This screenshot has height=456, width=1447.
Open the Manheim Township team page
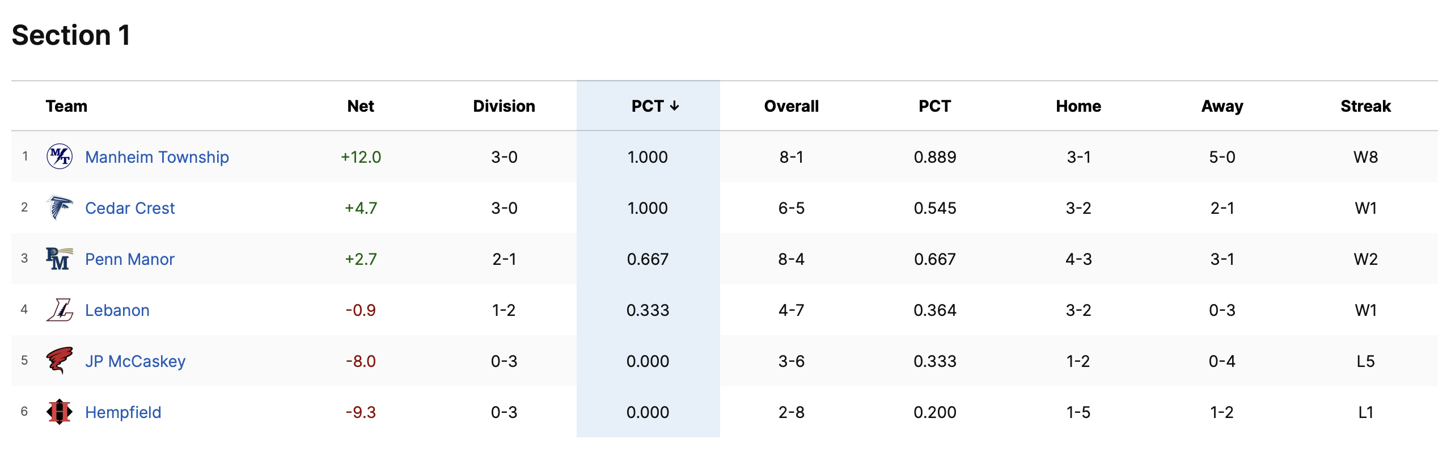pyautogui.click(x=157, y=157)
